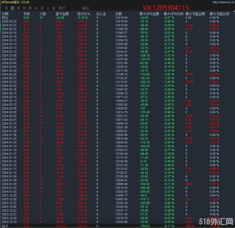Click the profit value 87.35
Screen dimensions: 235x228
60,52
